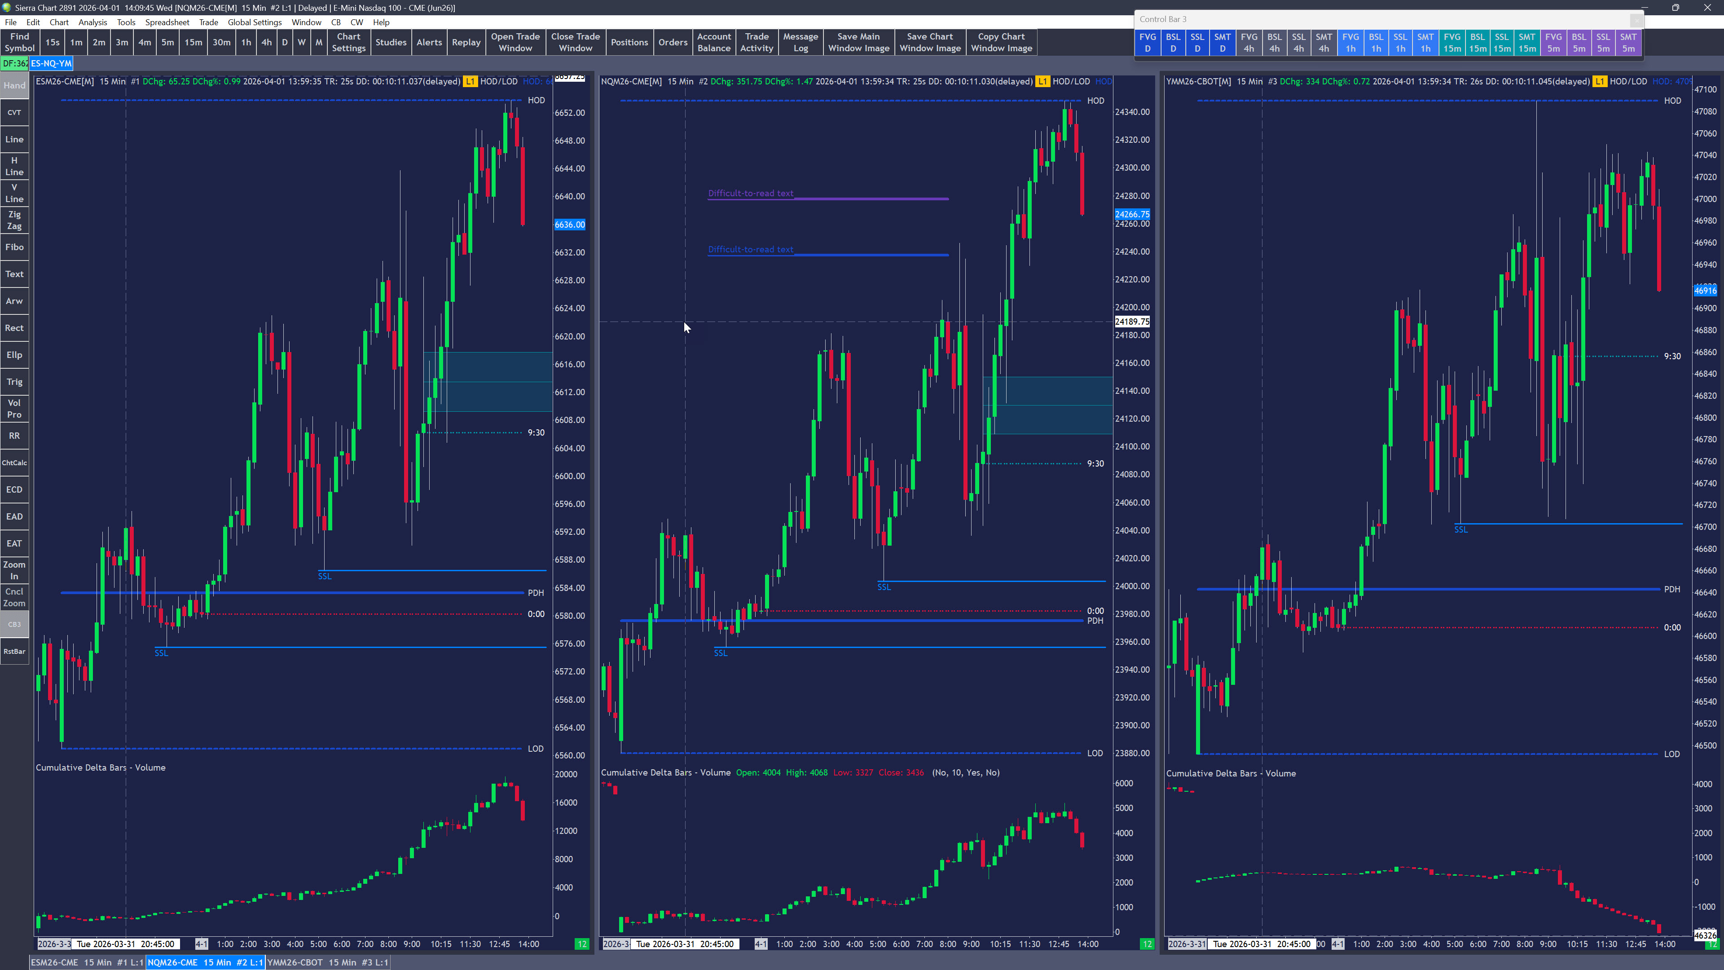
Task: Click Save Chart Window Image button
Action: click(930, 42)
